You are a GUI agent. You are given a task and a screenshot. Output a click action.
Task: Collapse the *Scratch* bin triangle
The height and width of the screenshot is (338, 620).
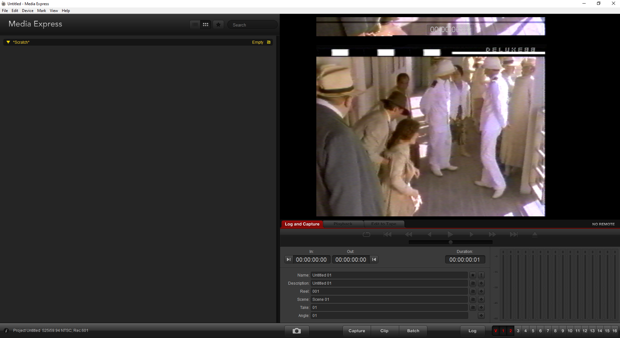coord(8,42)
